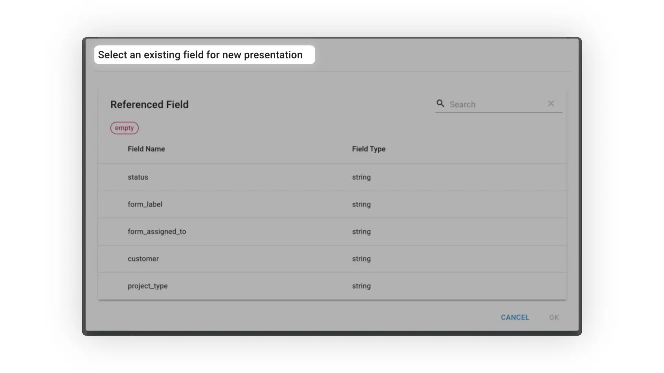Viewport: 664px width, 373px height.
Task: Click the OK button
Action: tap(554, 317)
